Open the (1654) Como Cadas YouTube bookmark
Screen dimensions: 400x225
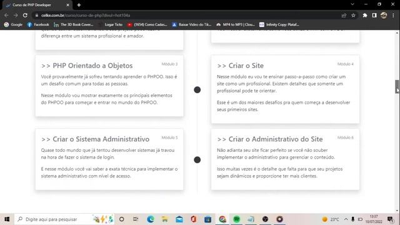(x=147, y=24)
